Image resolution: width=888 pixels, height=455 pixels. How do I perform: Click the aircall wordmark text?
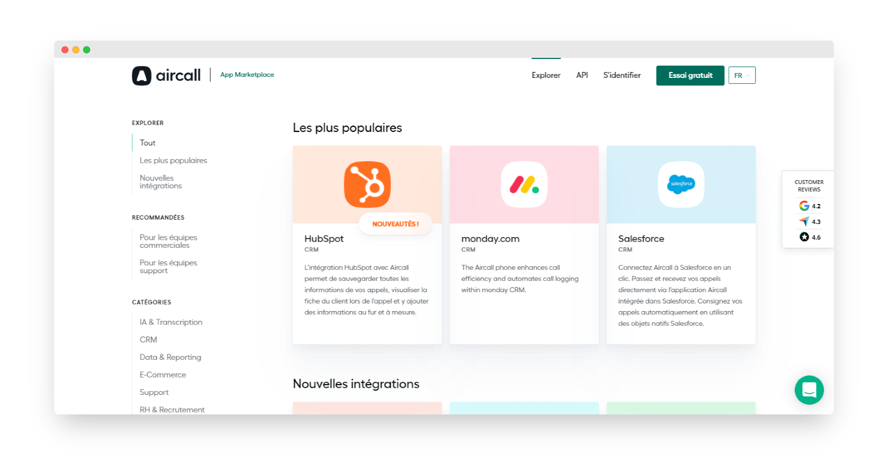click(178, 75)
